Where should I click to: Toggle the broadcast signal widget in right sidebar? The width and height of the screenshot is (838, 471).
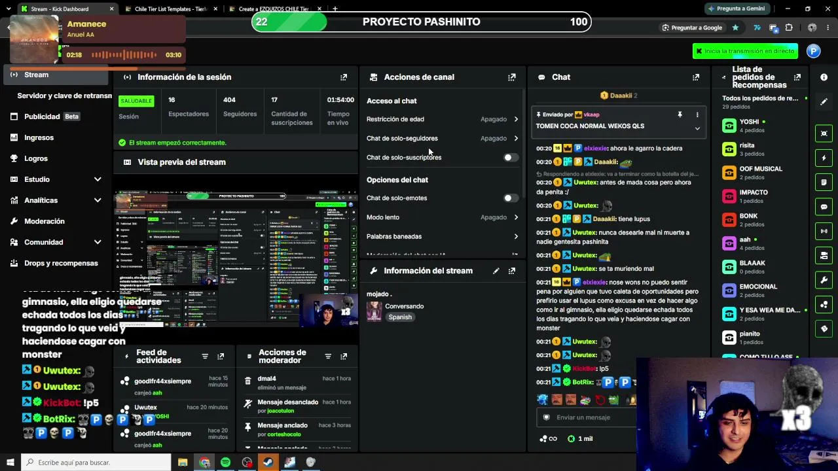[824, 231]
